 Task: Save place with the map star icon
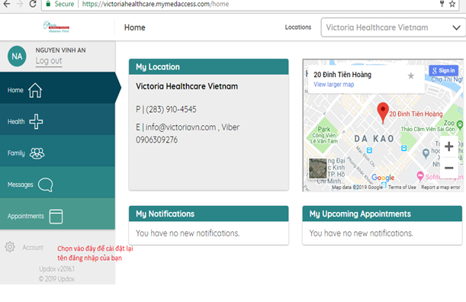(411, 76)
